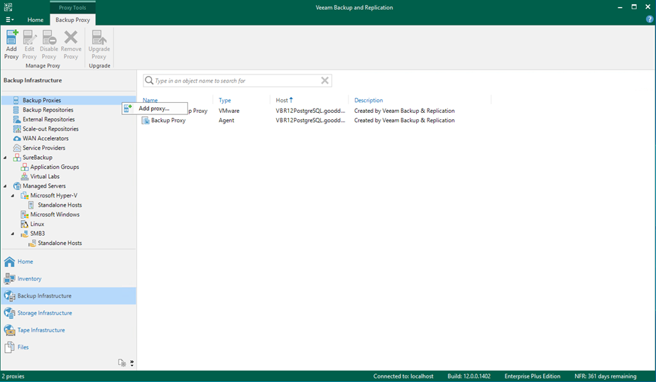The image size is (656, 382).
Task: Click the object name search field
Action: (237, 81)
